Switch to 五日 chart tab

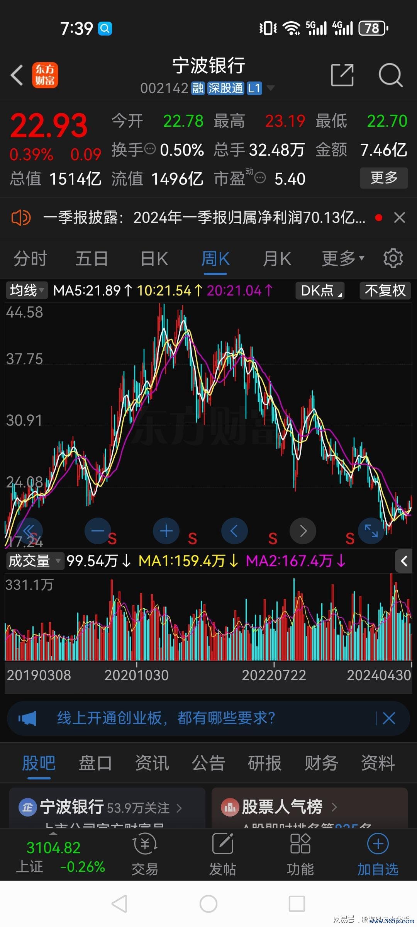point(92,258)
